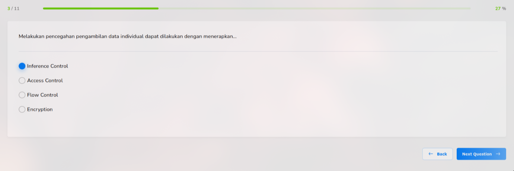This screenshot has width=514, height=171.
Task: Go to the Next Question
Action: click(481, 154)
